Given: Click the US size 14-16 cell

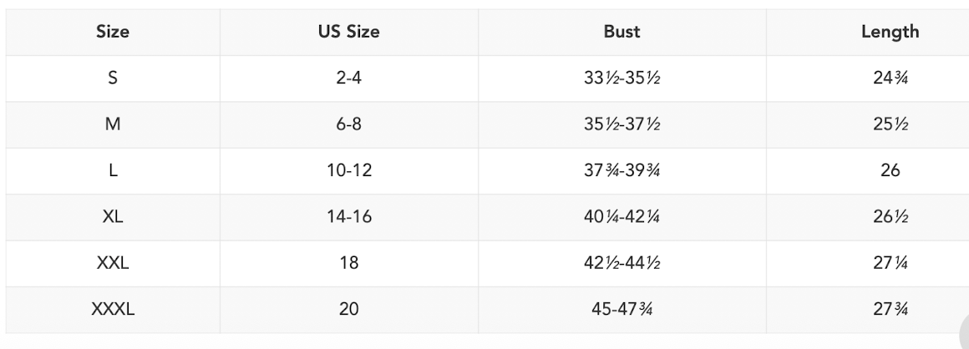Looking at the screenshot, I should coord(349,217).
